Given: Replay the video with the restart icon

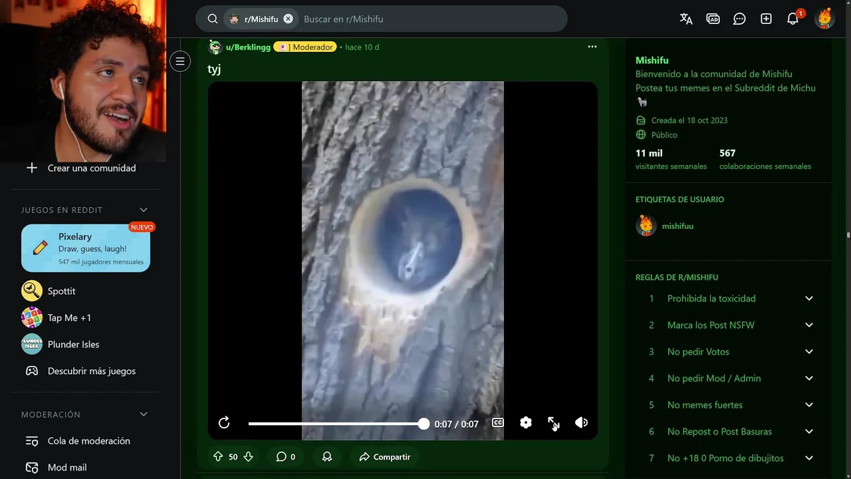Looking at the screenshot, I should click(224, 422).
